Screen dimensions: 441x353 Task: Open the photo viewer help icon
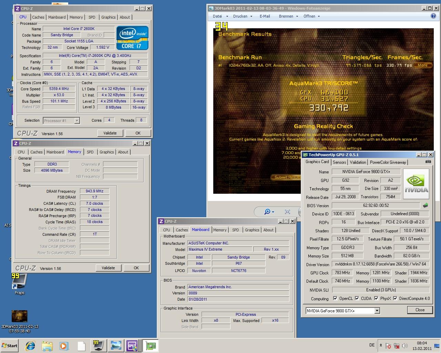click(x=433, y=16)
